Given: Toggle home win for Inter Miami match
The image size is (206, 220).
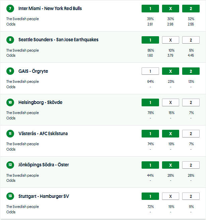Looking at the screenshot, I should coord(150,9).
